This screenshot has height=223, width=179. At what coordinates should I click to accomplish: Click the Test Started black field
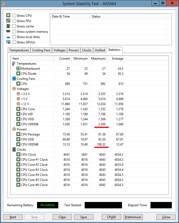tap(103, 205)
